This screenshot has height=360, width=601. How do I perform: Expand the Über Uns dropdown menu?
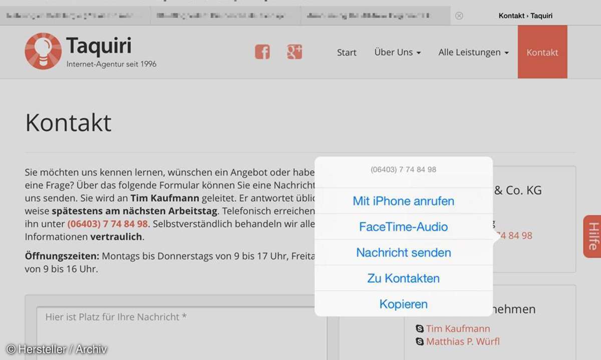[x=397, y=52]
